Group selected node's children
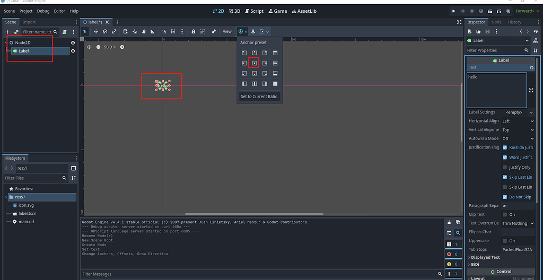The image size is (543, 280). pyautogui.click(x=203, y=31)
